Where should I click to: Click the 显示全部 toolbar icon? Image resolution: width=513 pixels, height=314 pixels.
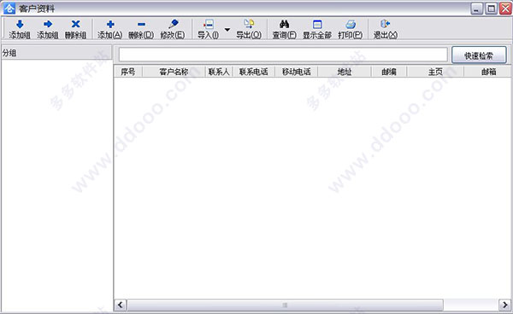coord(317,25)
